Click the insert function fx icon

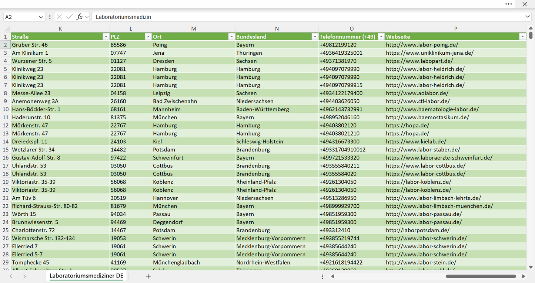pyautogui.click(x=79, y=17)
